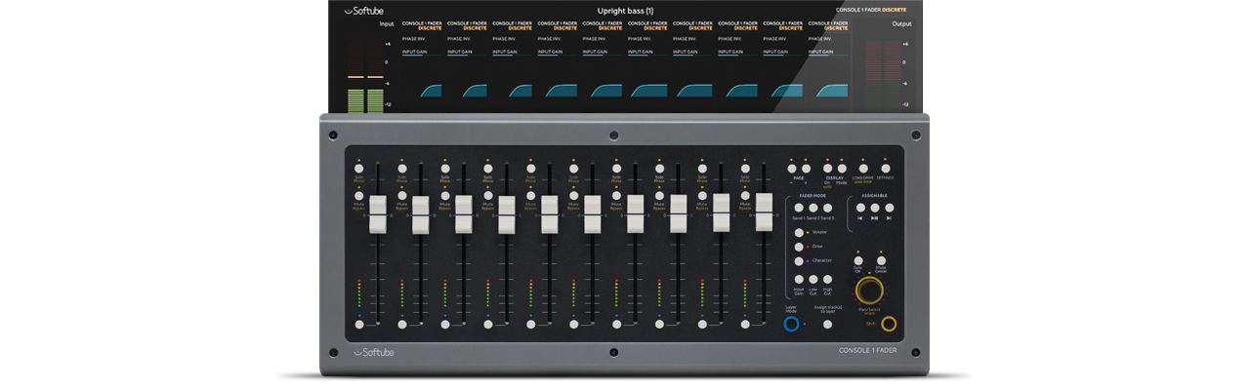This screenshot has height=390, width=1250.
Task: Toggle Mute on channel 10
Action: 744,196
